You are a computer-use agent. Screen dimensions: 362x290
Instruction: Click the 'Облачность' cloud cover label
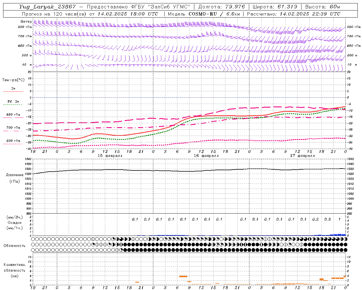[x=14, y=246]
